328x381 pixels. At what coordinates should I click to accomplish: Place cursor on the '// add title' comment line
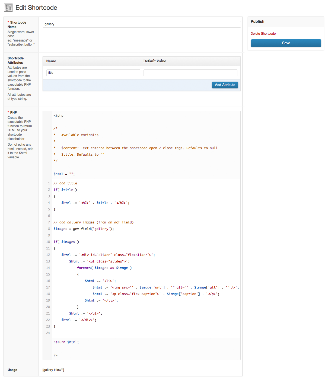coord(65,183)
